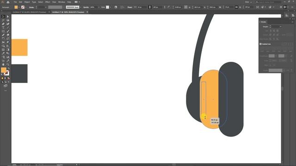Click the None color mode icon
The height and width of the screenshot is (166, 296).
(x=8, y=78)
